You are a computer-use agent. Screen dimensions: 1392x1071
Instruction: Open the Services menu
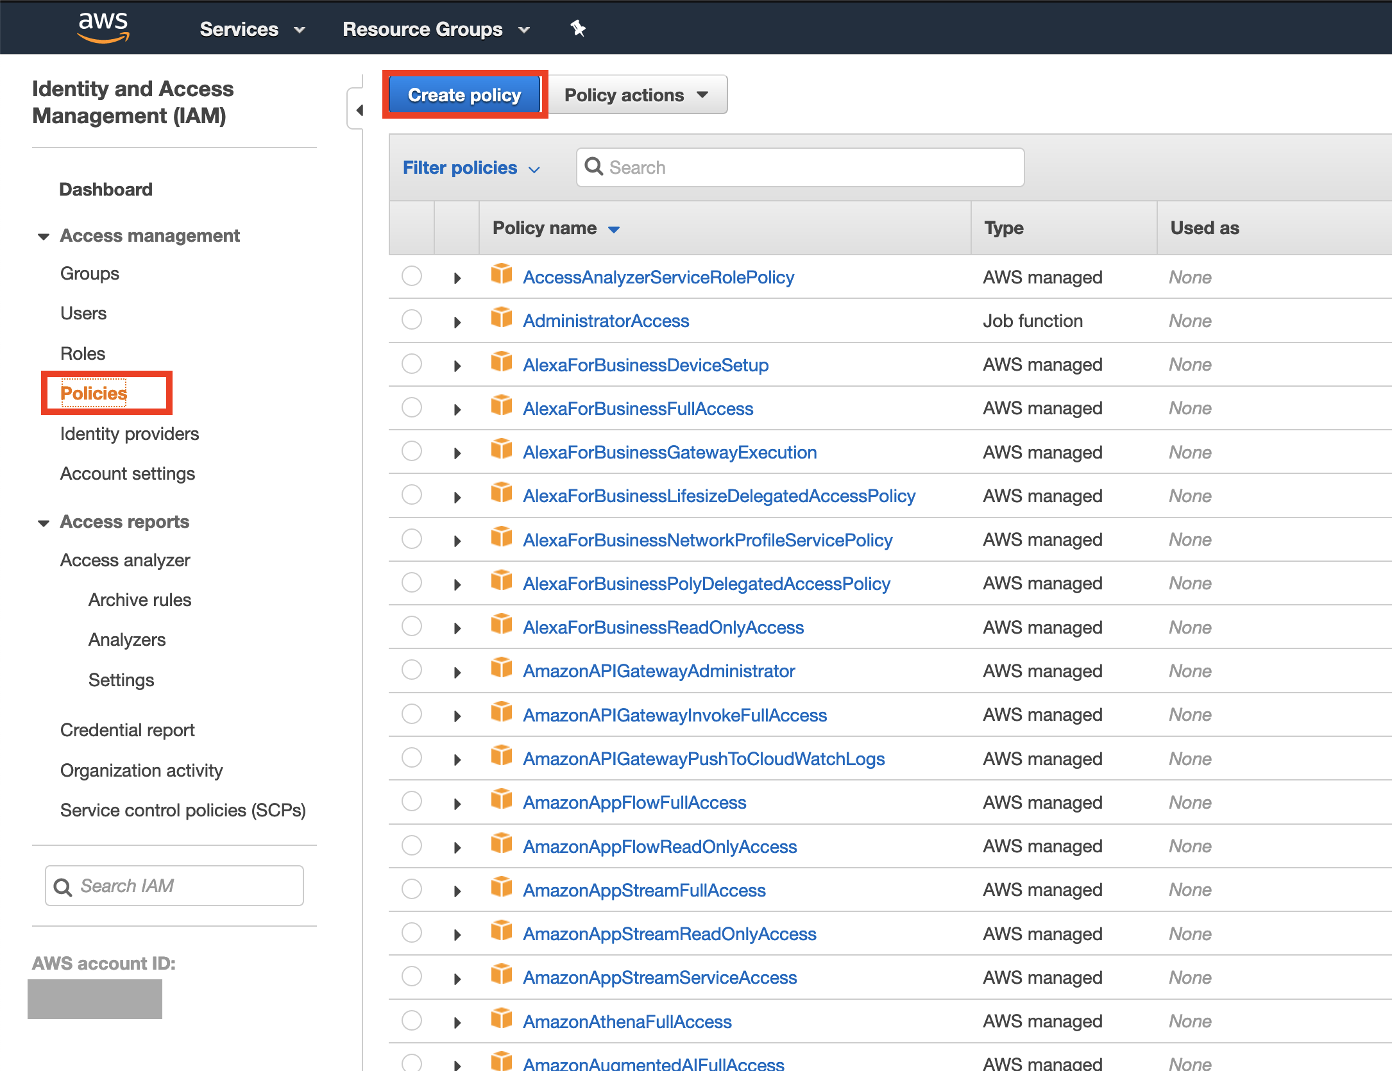click(251, 30)
